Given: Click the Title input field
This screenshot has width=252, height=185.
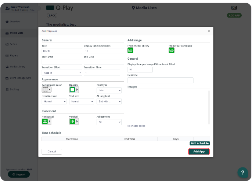Looking at the screenshot, I should 62,51.
